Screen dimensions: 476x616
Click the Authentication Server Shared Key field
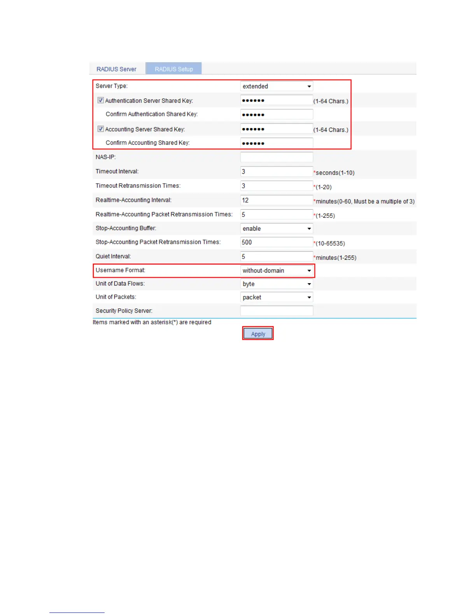coord(276,100)
